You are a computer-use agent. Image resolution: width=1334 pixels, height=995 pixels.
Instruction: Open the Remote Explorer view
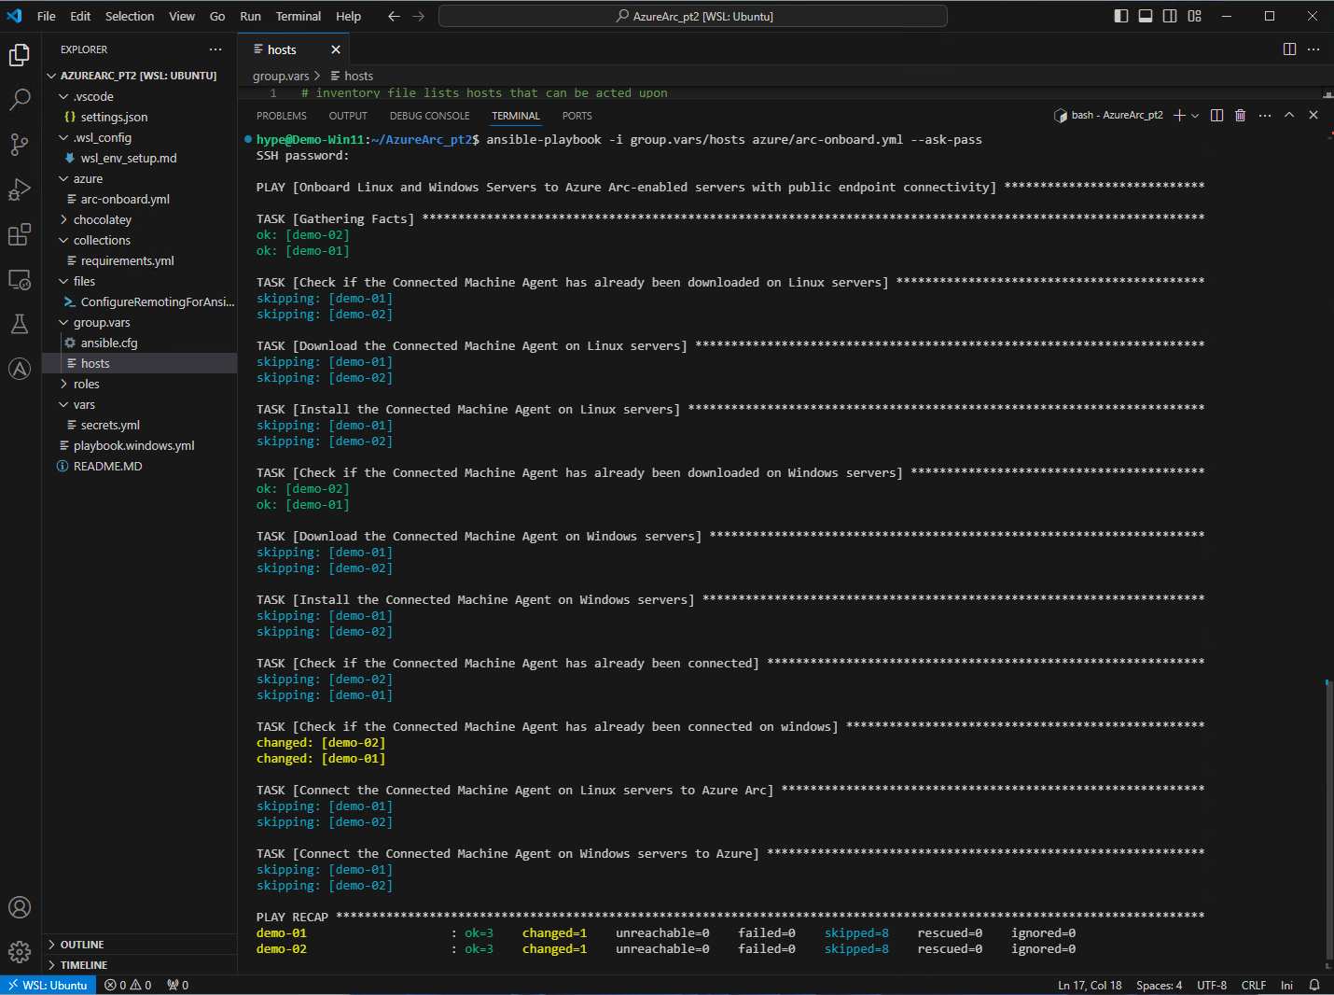(x=20, y=279)
